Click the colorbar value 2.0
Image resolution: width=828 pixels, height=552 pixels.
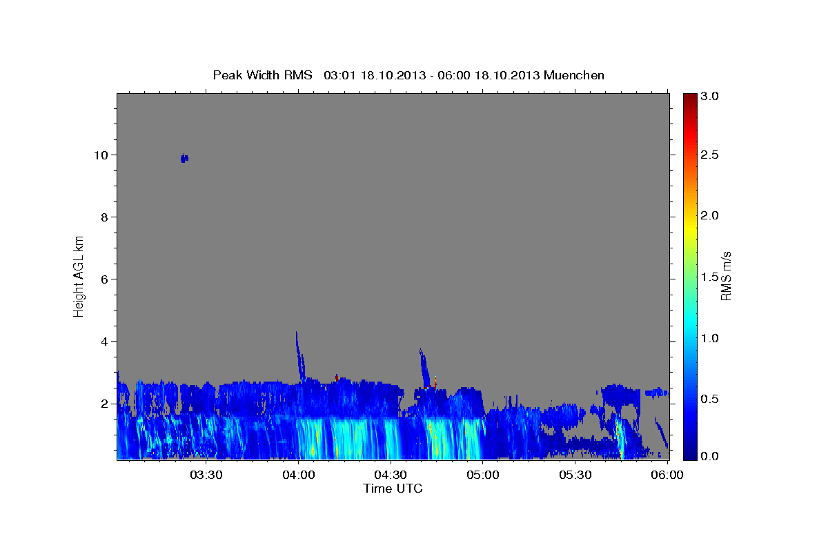point(711,215)
